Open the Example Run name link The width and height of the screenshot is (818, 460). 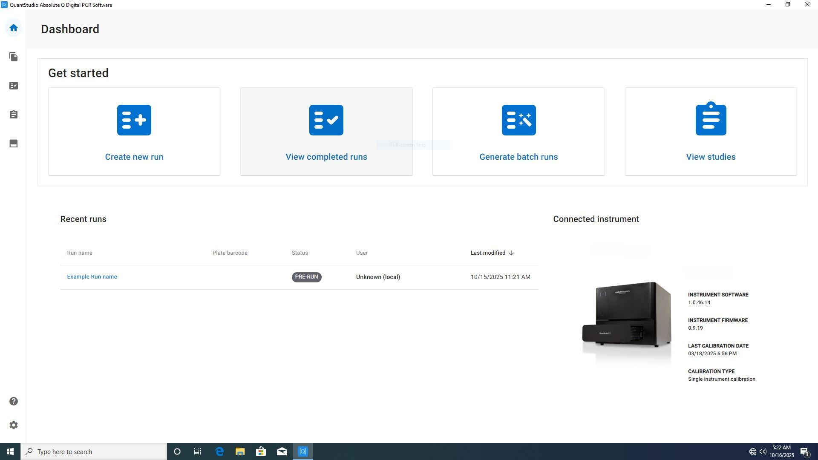tap(92, 277)
